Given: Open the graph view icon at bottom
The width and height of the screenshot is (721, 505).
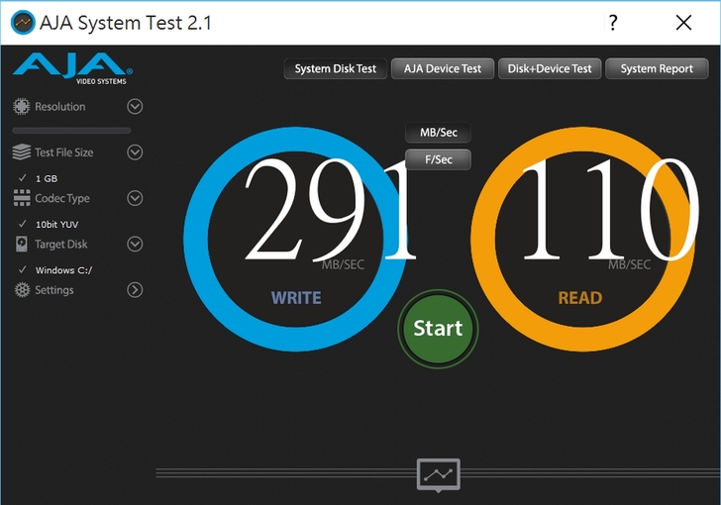Looking at the screenshot, I should click(x=439, y=475).
